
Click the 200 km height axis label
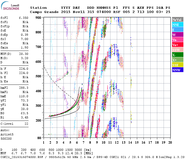click(38, 120)
